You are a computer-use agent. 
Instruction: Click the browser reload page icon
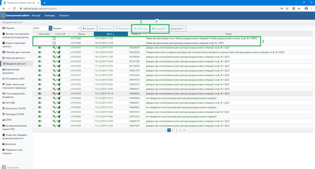coord(14,9)
